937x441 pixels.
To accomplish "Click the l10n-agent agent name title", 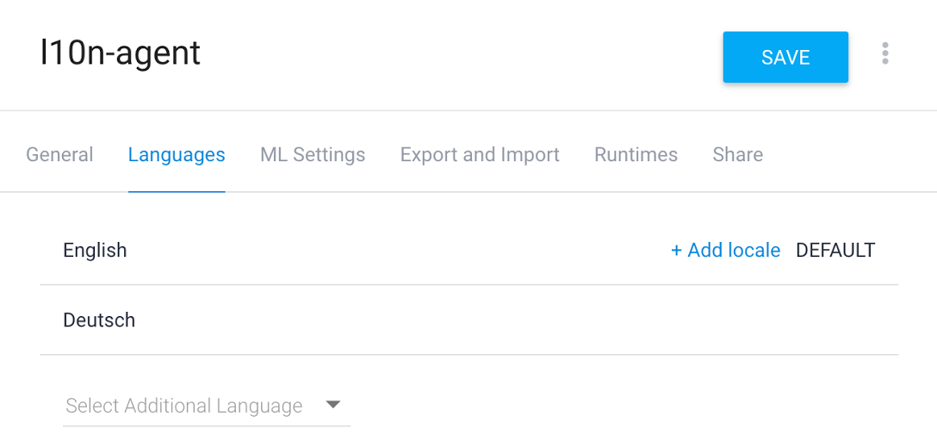I will [x=121, y=53].
